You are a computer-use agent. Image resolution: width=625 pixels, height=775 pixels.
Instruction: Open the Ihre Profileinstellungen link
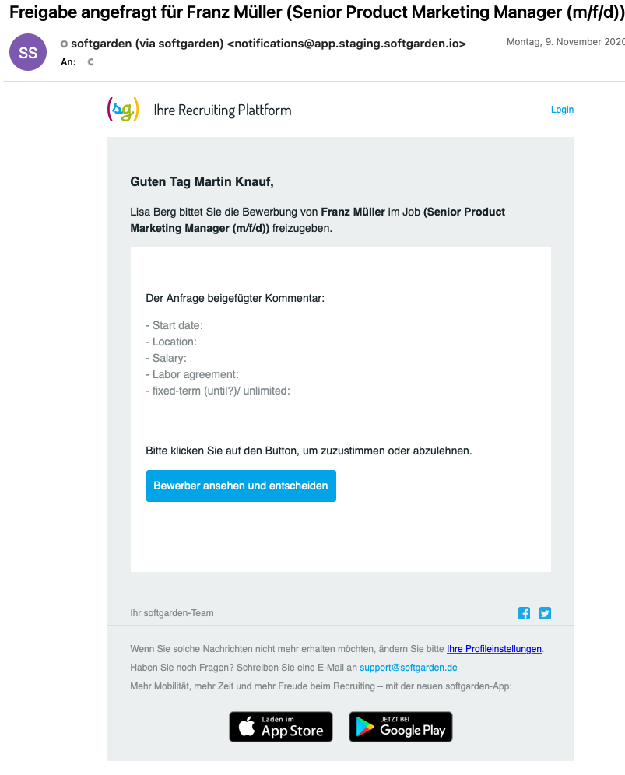point(494,648)
